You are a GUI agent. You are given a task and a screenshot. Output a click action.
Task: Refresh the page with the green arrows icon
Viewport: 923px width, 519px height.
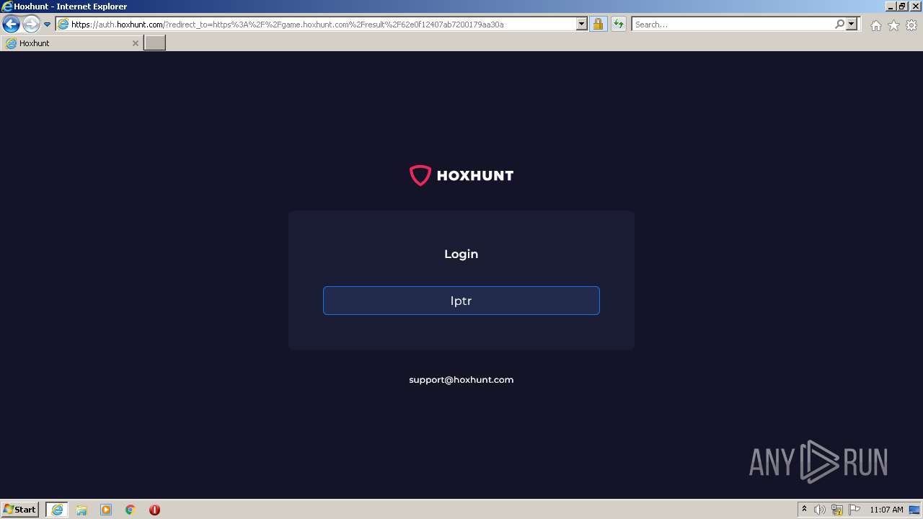coord(618,25)
